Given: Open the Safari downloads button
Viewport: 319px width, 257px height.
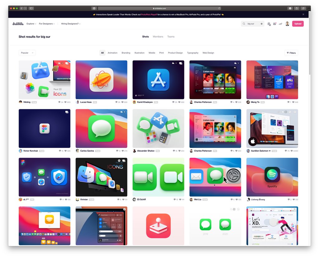Looking at the screenshot, I should (290, 8).
